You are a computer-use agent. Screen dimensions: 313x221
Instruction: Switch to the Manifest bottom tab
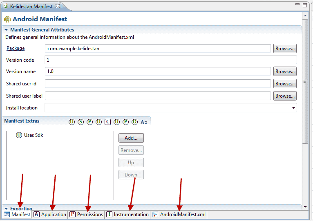click(x=17, y=214)
